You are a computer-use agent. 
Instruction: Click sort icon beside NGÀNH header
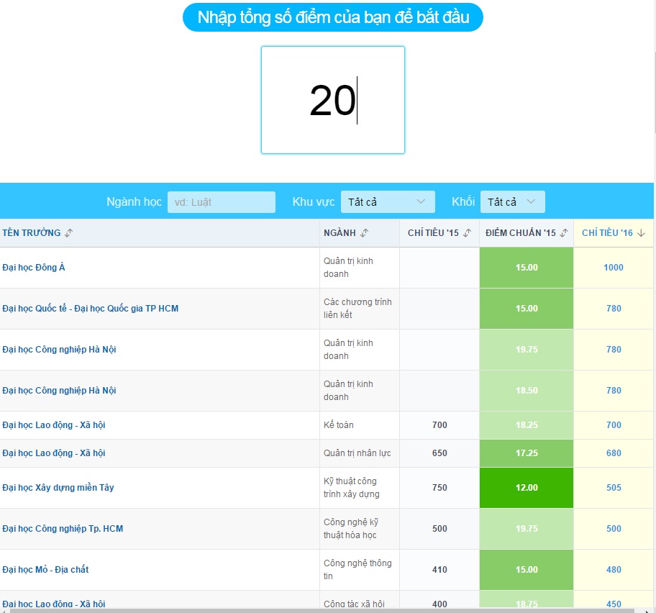[x=365, y=233]
